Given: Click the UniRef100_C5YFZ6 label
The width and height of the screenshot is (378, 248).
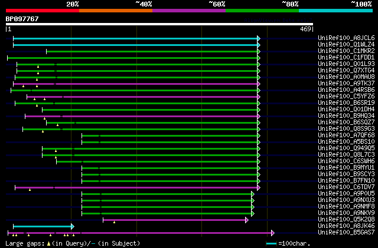Looking at the screenshot, I should coord(346,97).
